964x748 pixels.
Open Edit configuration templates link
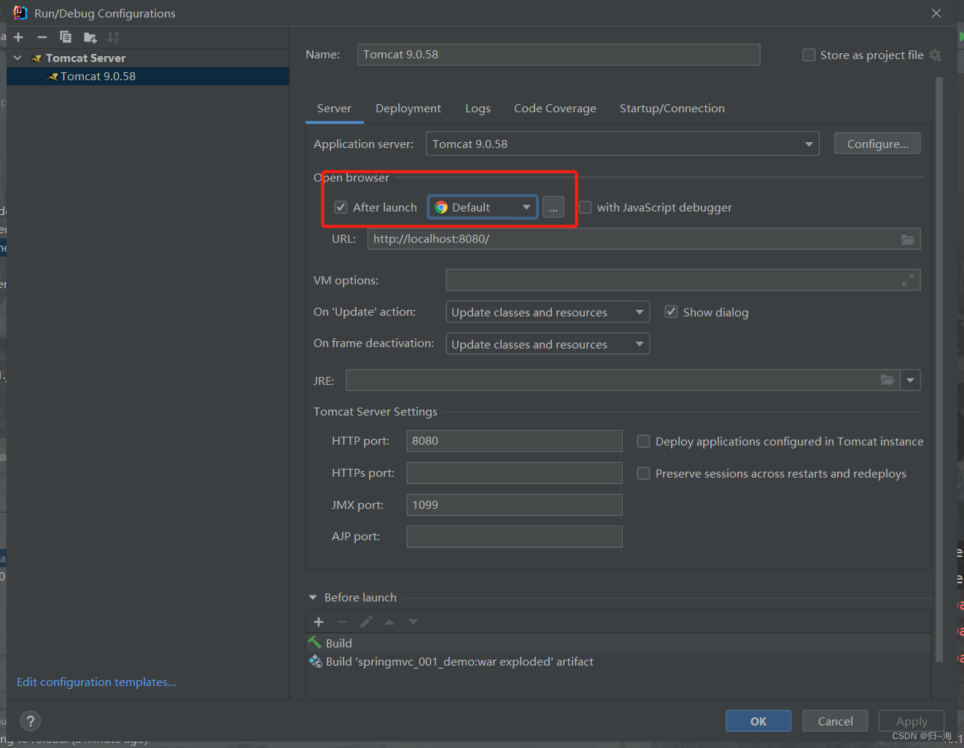96,682
